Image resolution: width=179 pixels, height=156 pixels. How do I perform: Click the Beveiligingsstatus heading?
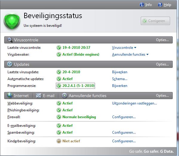click(53, 16)
